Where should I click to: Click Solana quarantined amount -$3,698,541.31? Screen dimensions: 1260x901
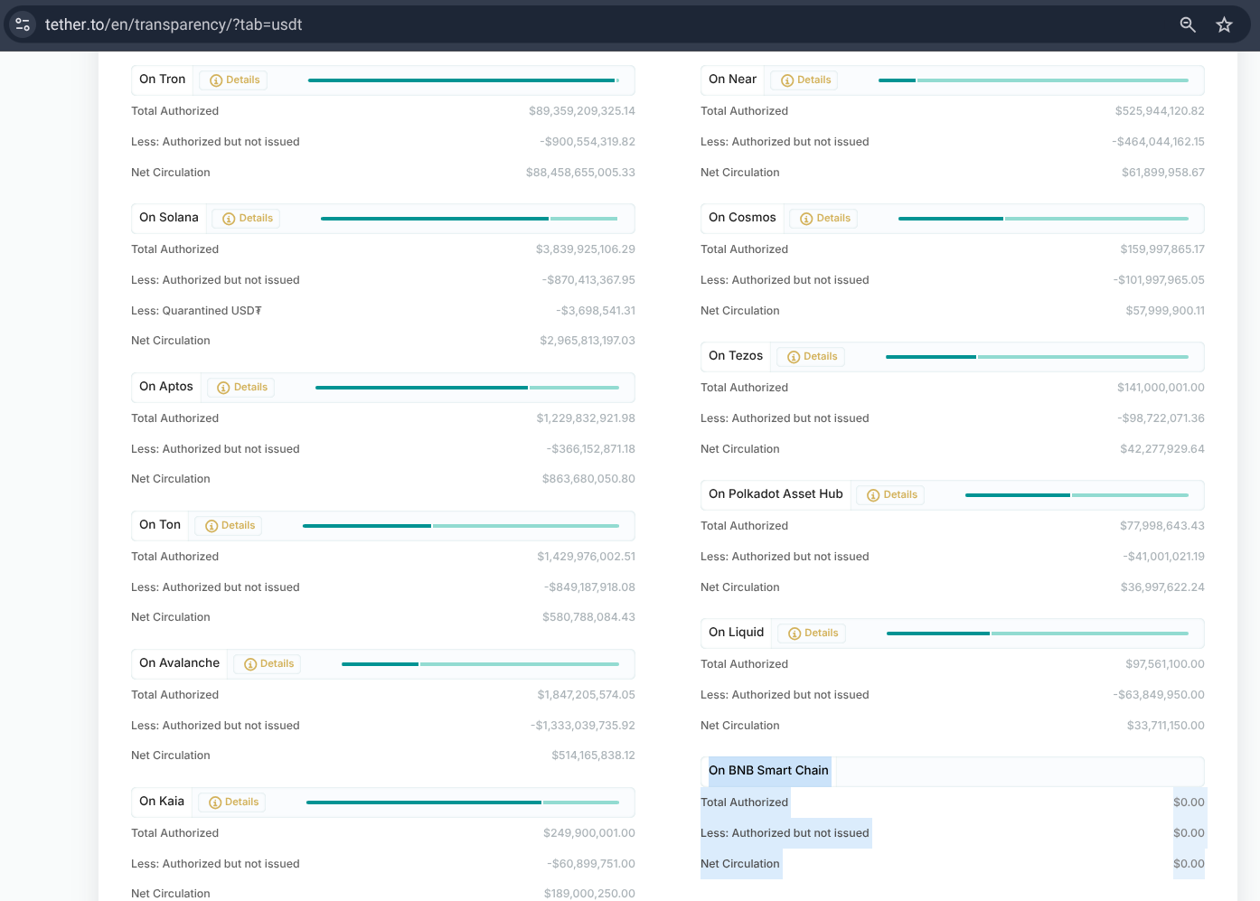596,311
